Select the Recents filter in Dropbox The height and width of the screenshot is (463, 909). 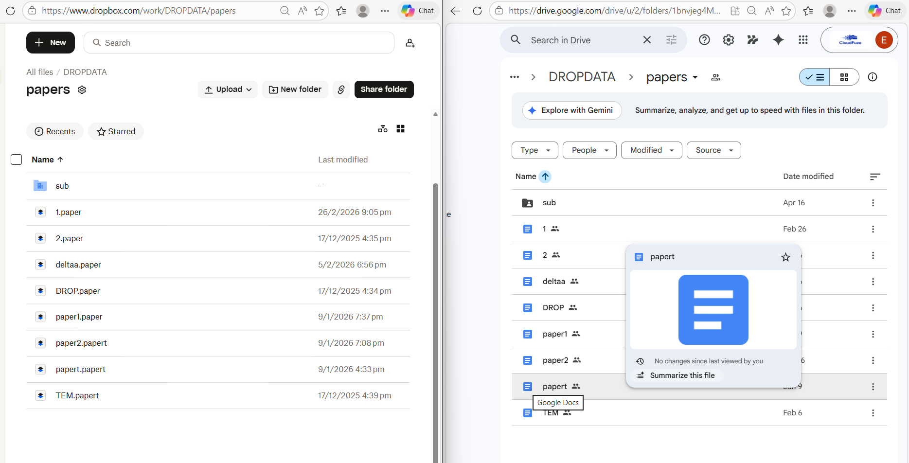click(x=55, y=131)
